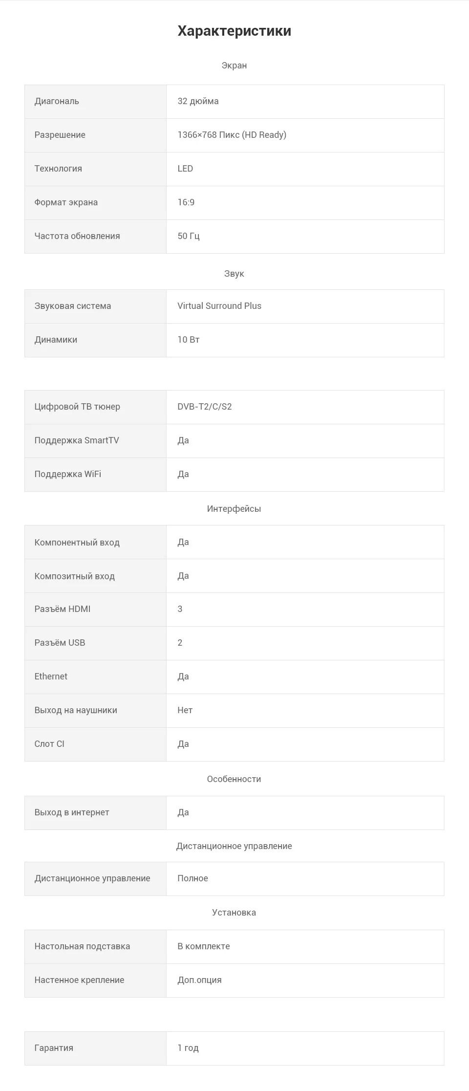Select the Диагональ row label
This screenshot has height=1091, width=469.
[57, 101]
